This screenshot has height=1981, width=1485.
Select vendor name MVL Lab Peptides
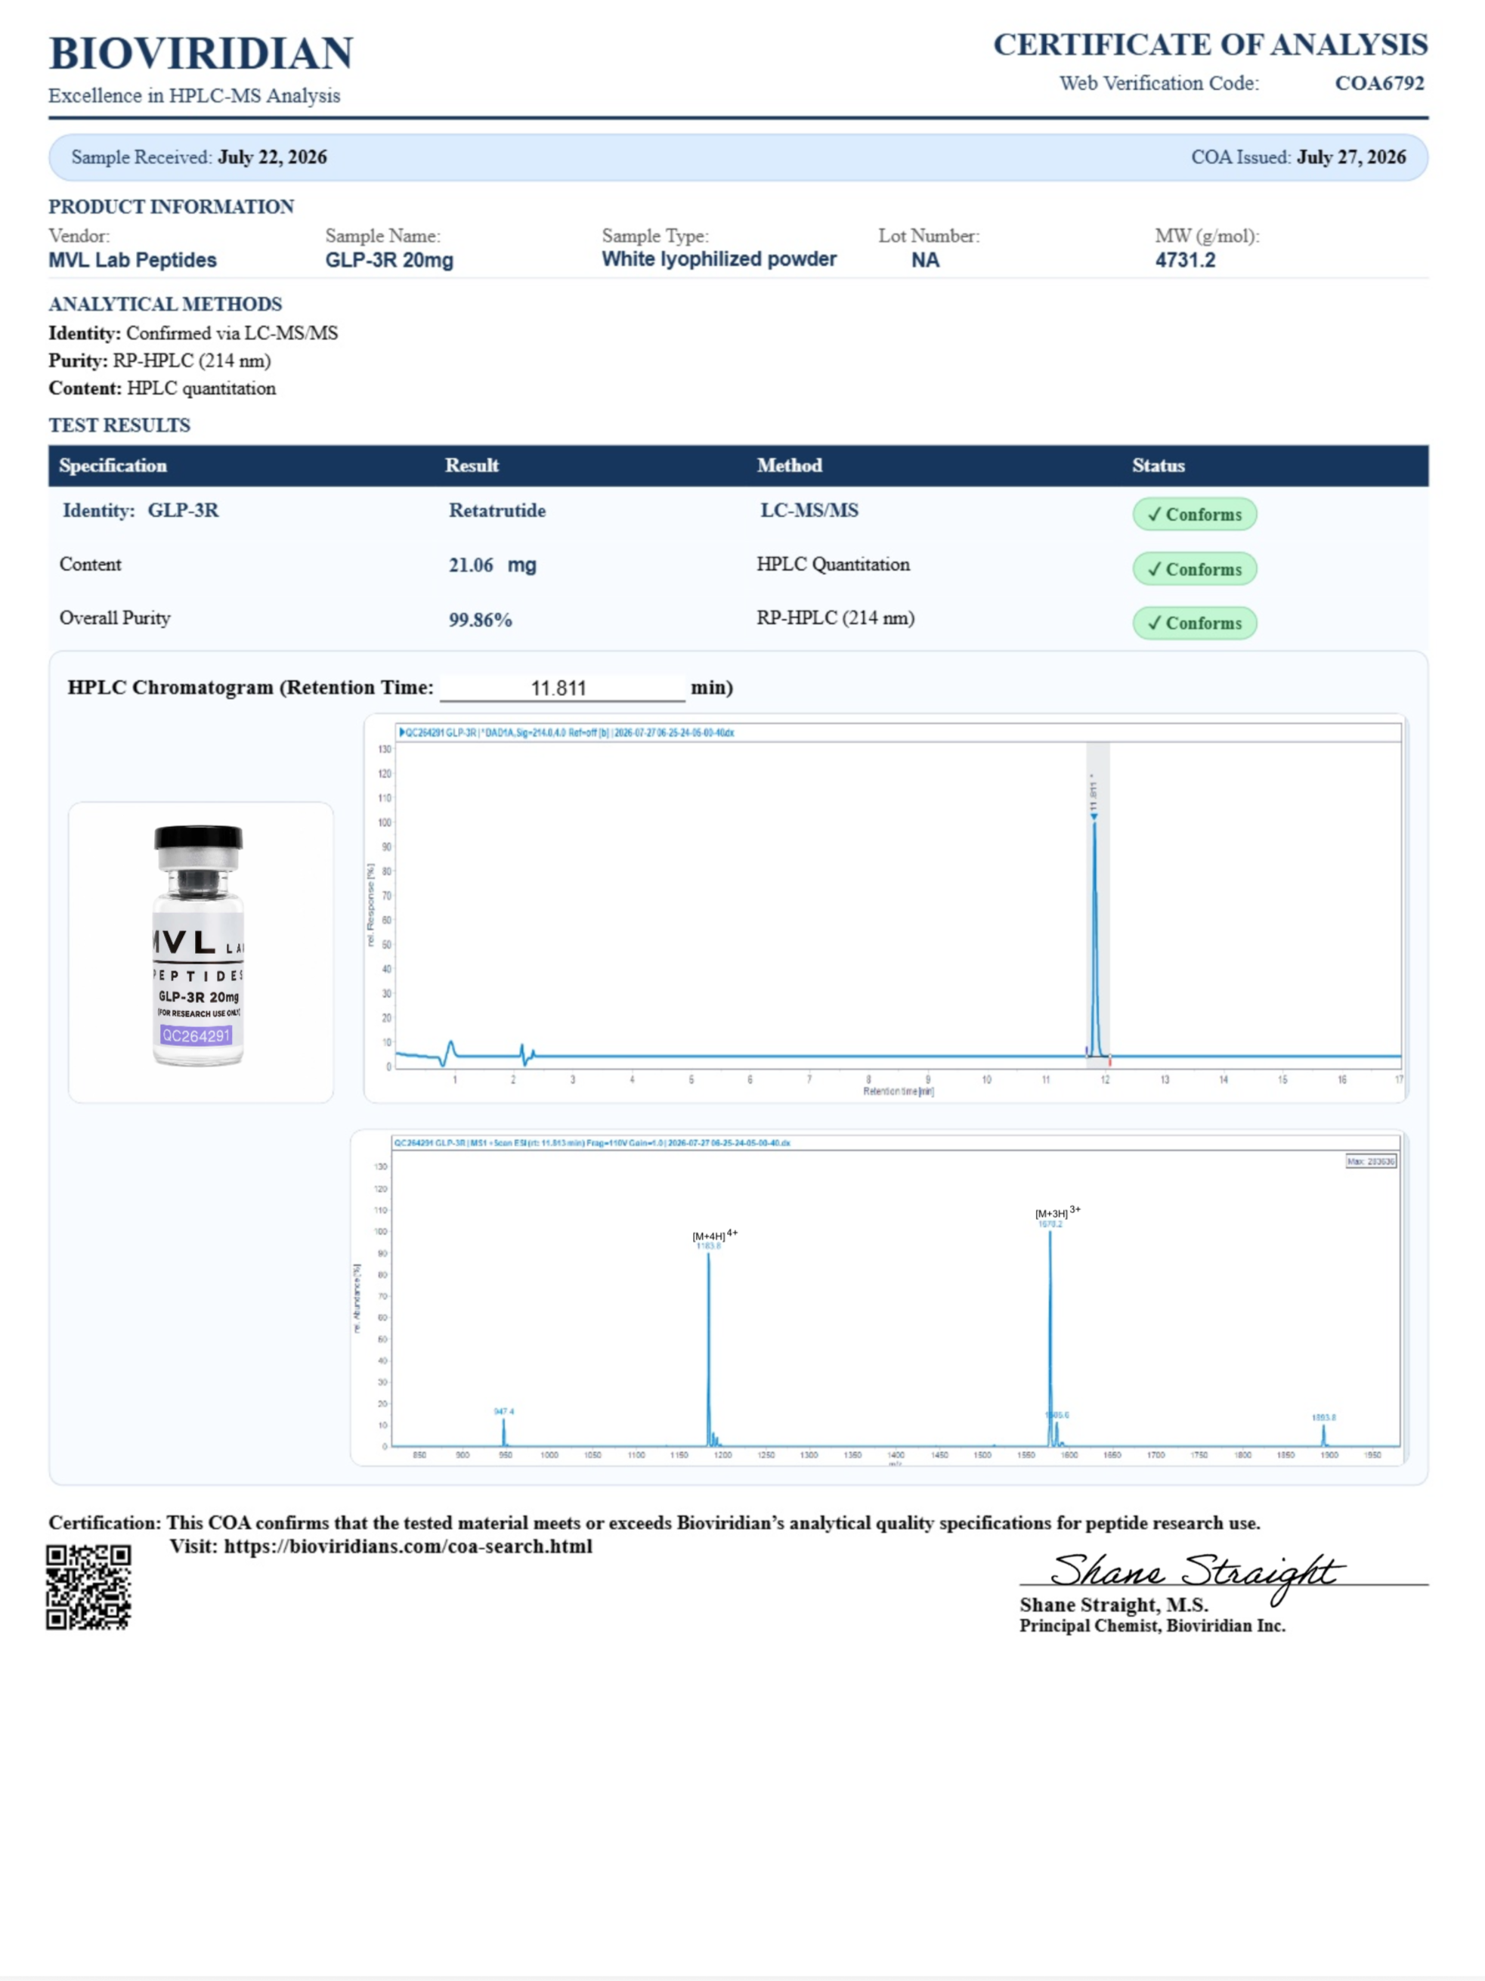pyautogui.click(x=132, y=260)
